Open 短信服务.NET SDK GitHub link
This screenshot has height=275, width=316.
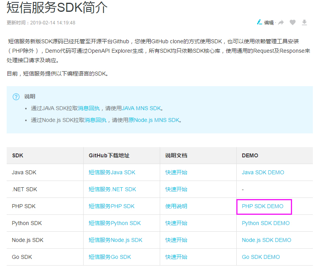(112, 189)
